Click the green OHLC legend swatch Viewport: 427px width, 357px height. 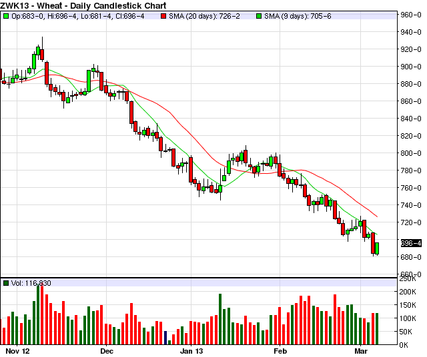click(x=6, y=16)
